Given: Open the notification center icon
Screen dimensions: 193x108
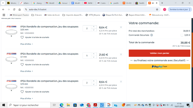Looking at the screenshot, I should (188, 105).
